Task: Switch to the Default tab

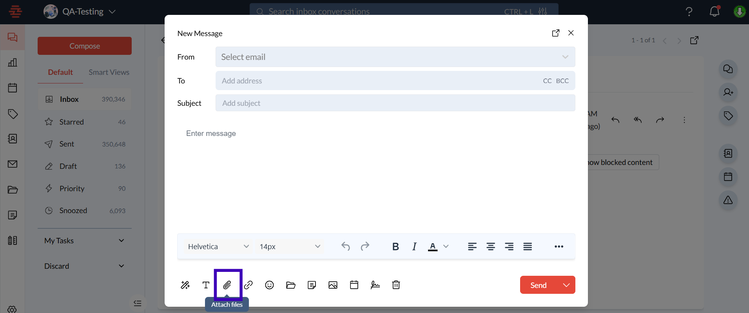Action: [x=60, y=72]
